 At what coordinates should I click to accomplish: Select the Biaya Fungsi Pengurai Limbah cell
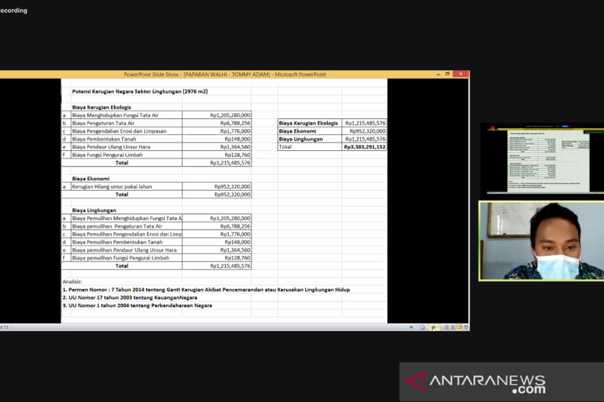[126, 155]
